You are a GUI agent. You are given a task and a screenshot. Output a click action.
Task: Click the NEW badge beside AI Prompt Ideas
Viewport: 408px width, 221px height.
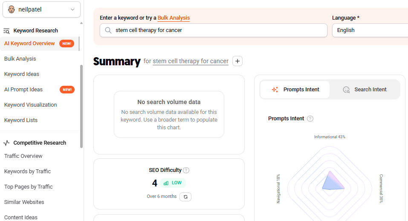[x=67, y=90]
